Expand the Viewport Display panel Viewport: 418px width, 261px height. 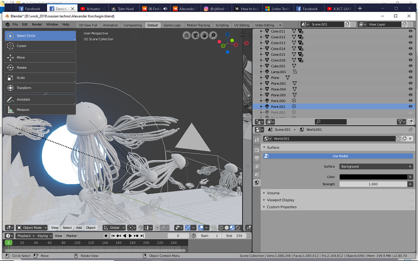pos(280,200)
